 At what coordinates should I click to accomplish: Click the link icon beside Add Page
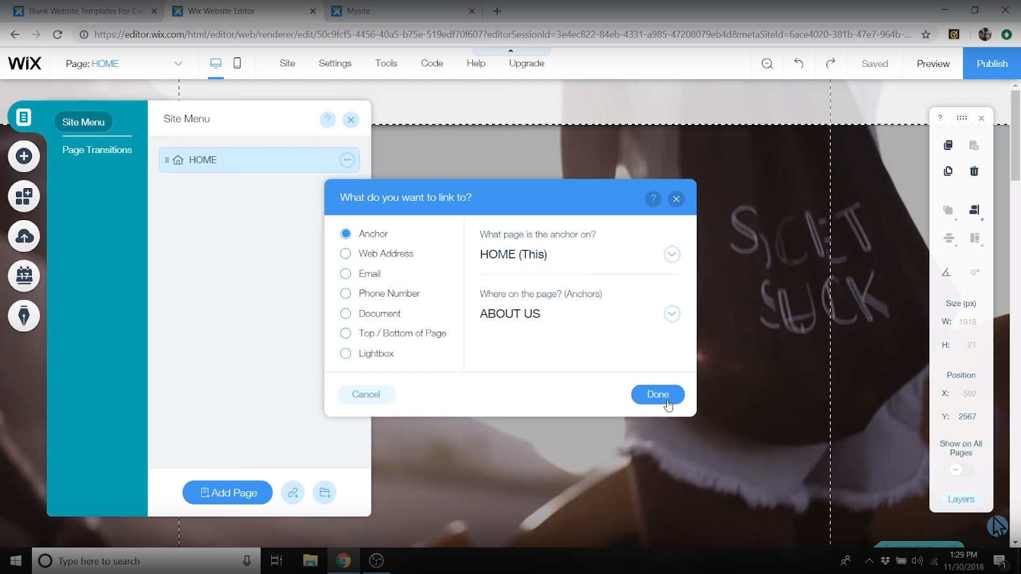coord(293,492)
